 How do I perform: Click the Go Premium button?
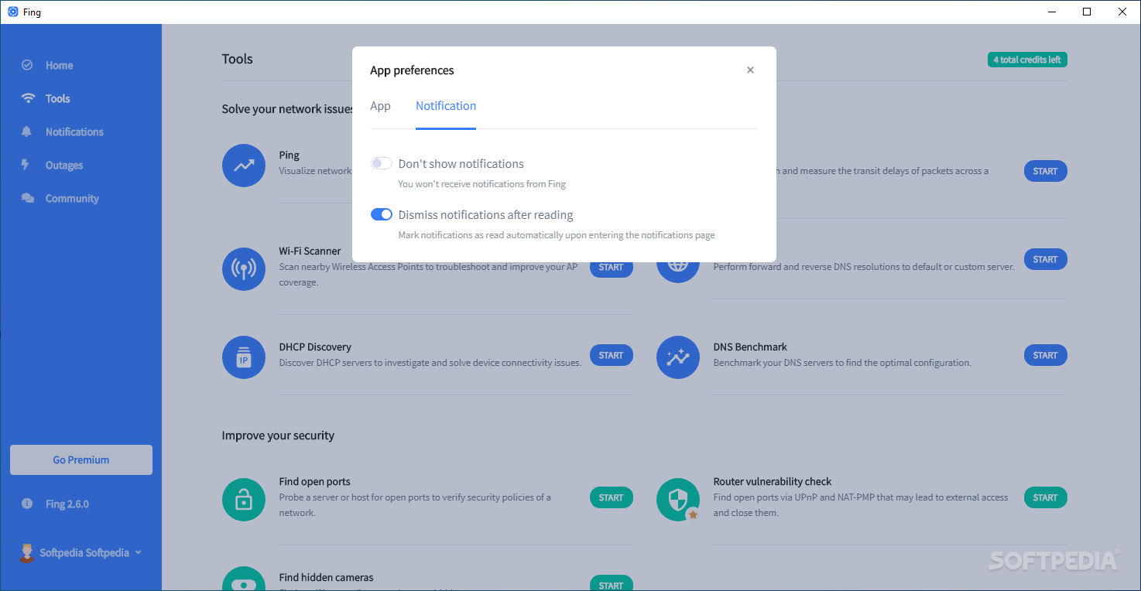[81, 459]
